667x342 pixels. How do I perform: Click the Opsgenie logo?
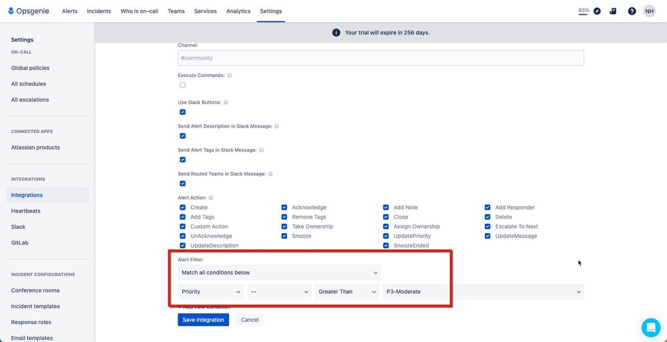pyautogui.click(x=29, y=11)
